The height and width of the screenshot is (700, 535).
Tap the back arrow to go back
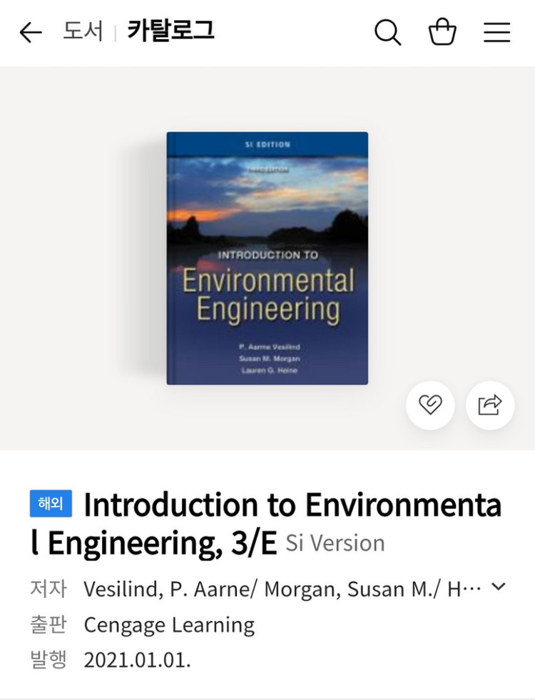coord(29,31)
